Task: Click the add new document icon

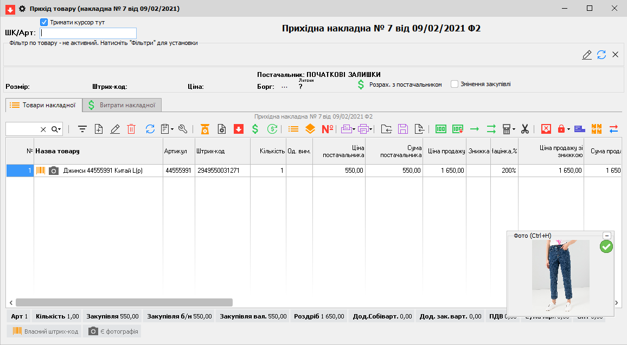Action: click(99, 129)
